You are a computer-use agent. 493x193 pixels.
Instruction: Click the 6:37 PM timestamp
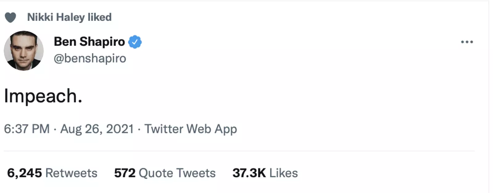[27, 129]
